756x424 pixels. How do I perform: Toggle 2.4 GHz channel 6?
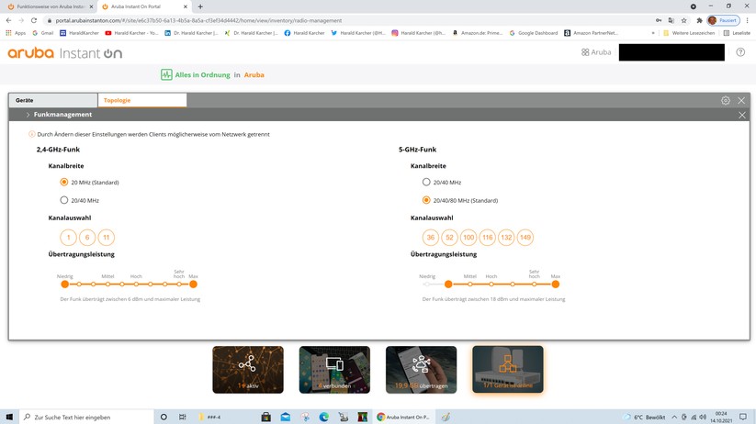pyautogui.click(x=87, y=237)
